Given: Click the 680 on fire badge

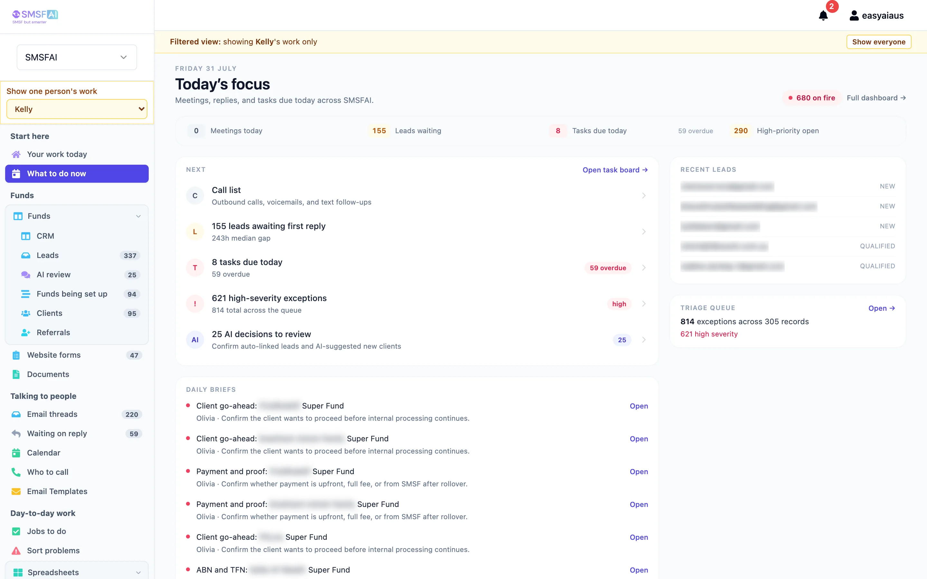Looking at the screenshot, I should [x=811, y=98].
